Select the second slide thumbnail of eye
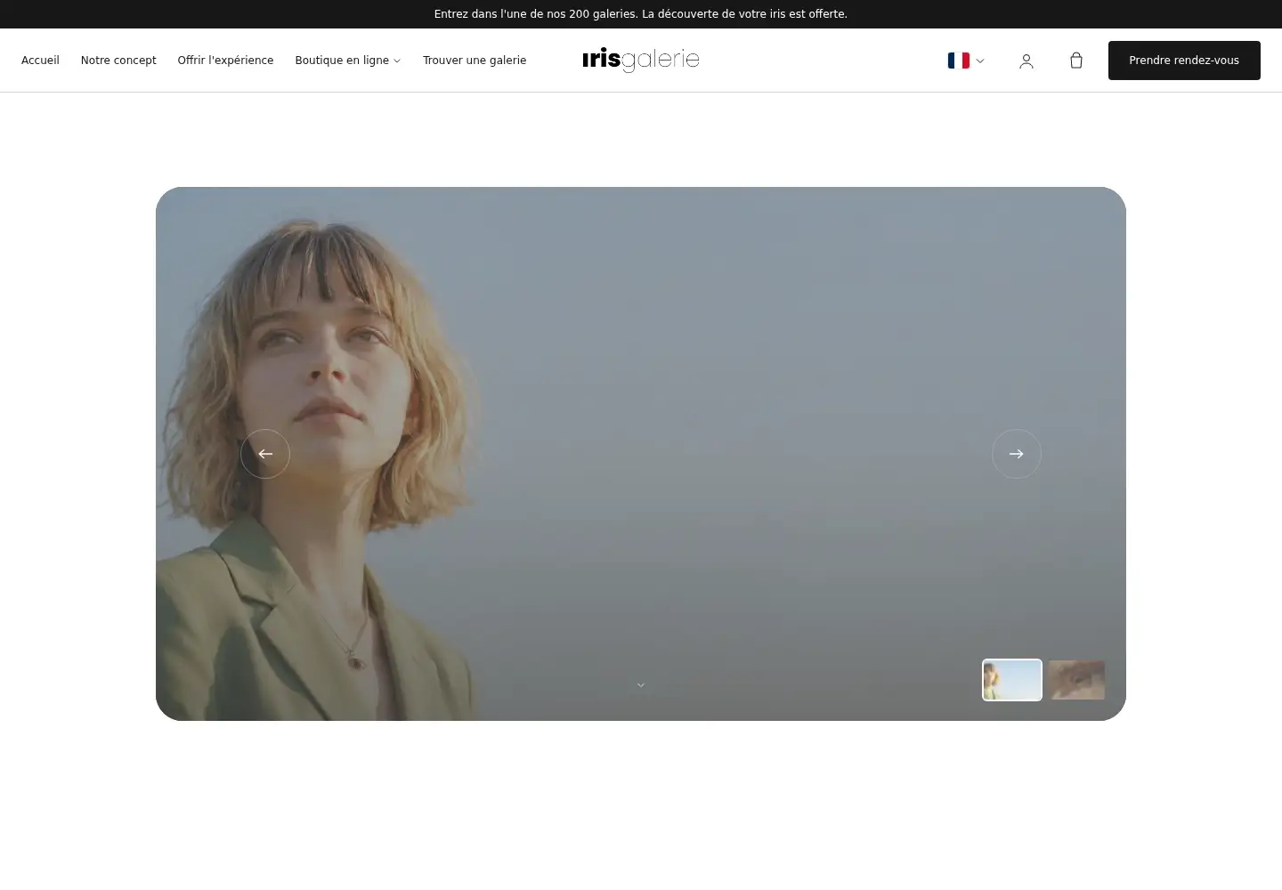The height and width of the screenshot is (890, 1282). 1076,680
